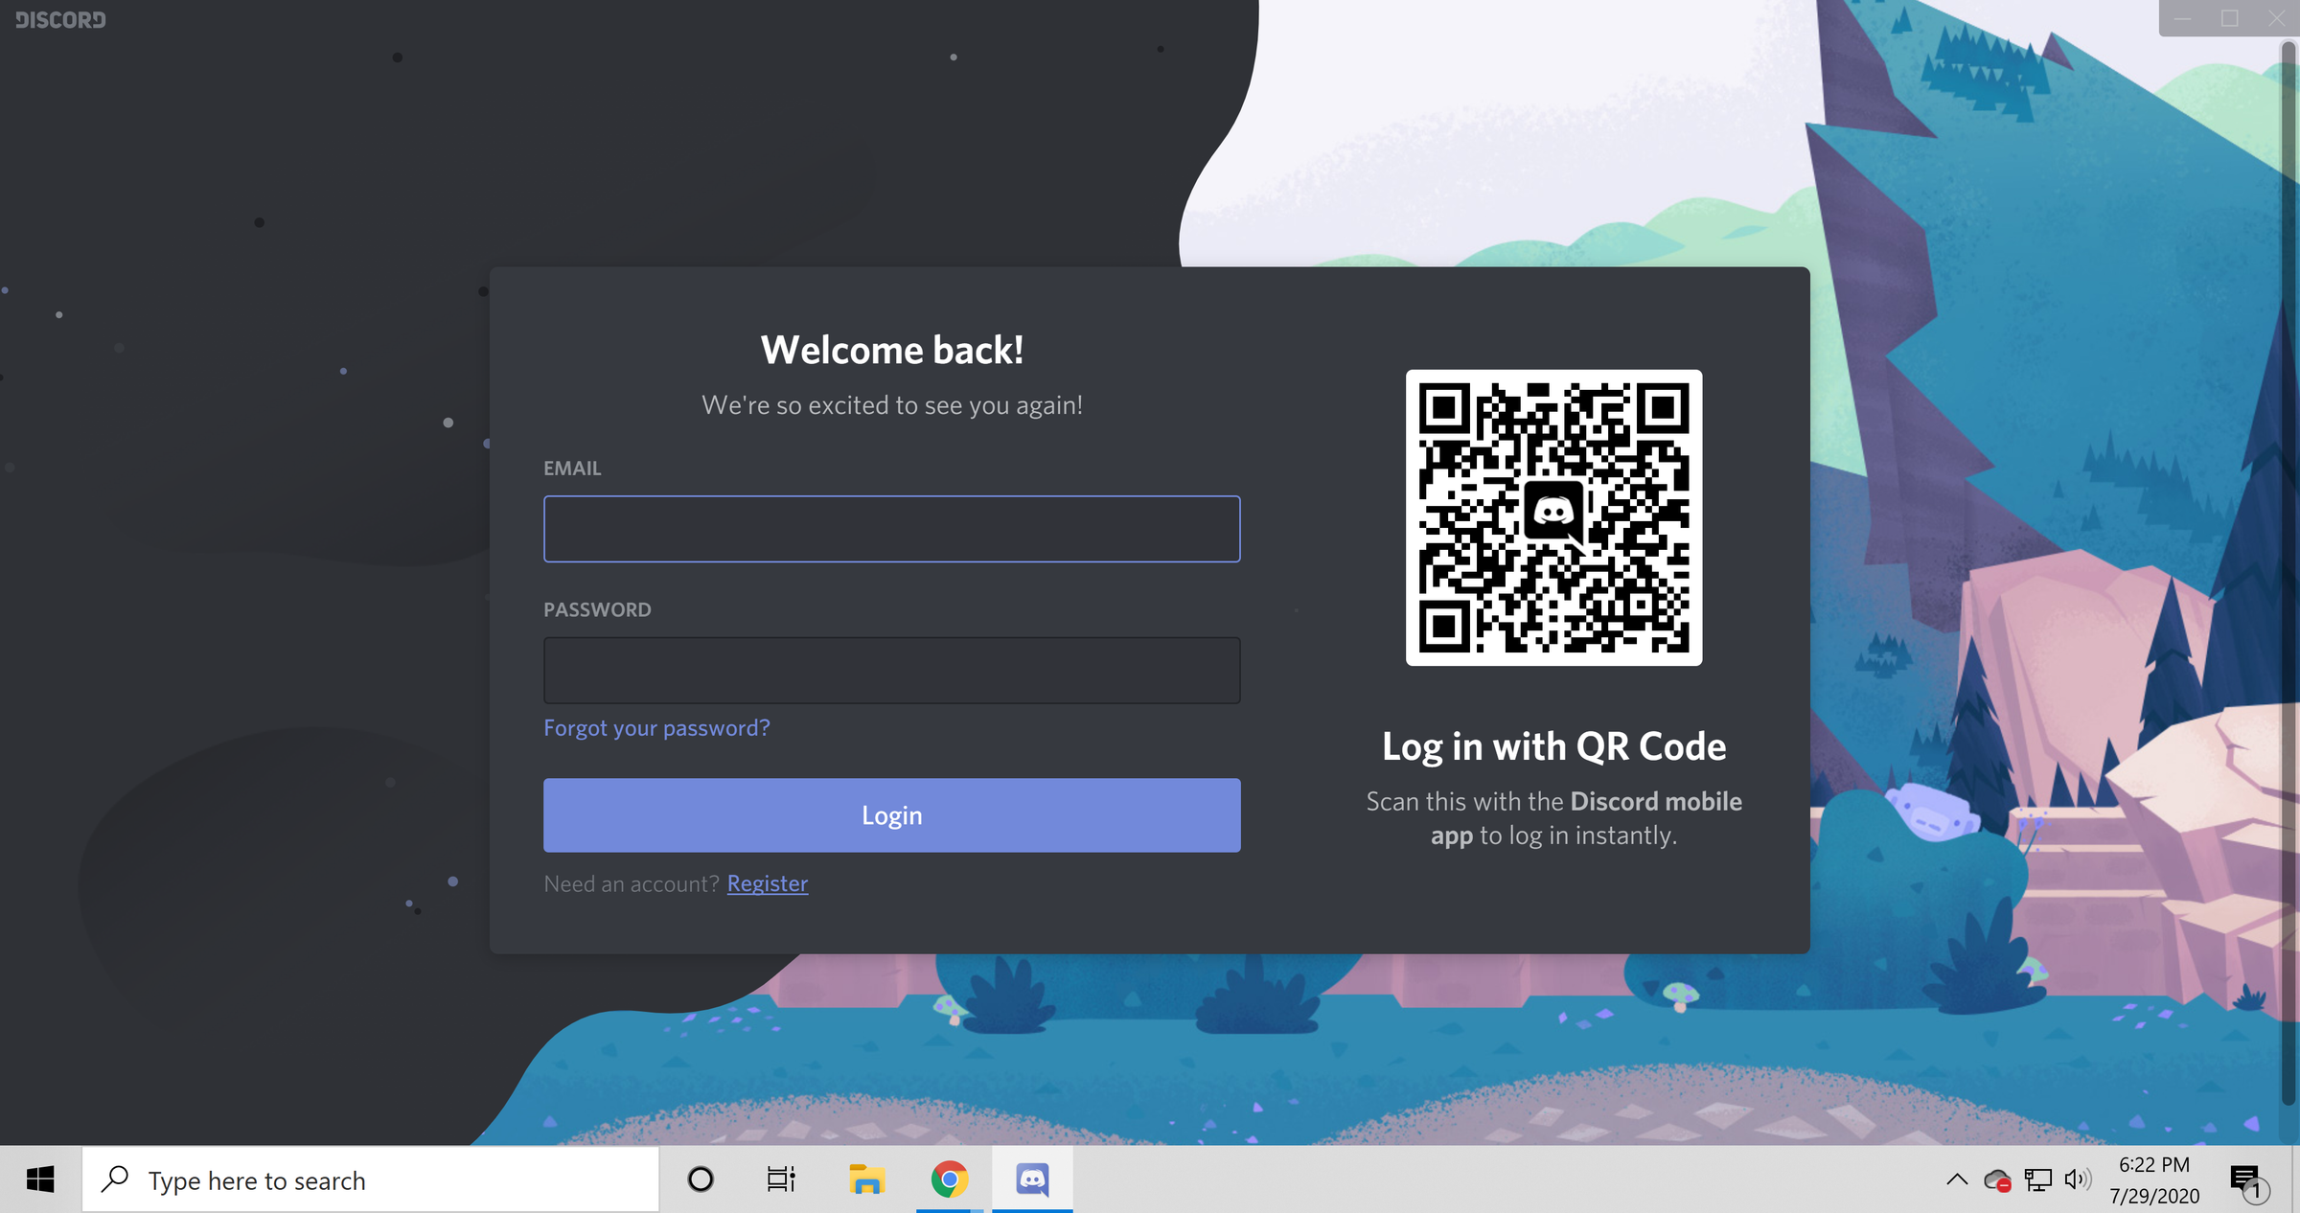Click inside the Password field

click(891, 669)
